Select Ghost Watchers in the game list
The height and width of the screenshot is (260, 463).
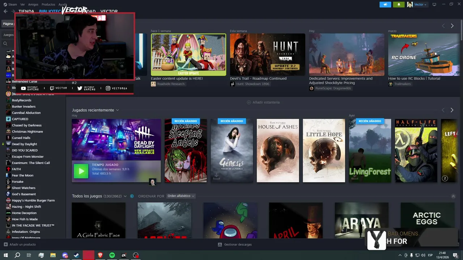click(24, 188)
